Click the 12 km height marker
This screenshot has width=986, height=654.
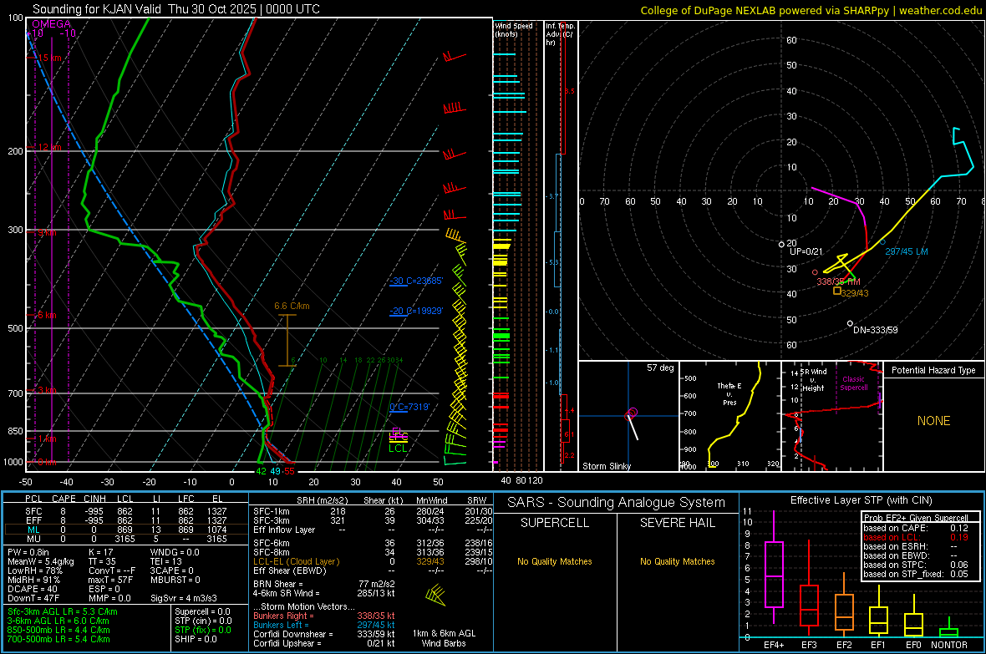(49, 148)
